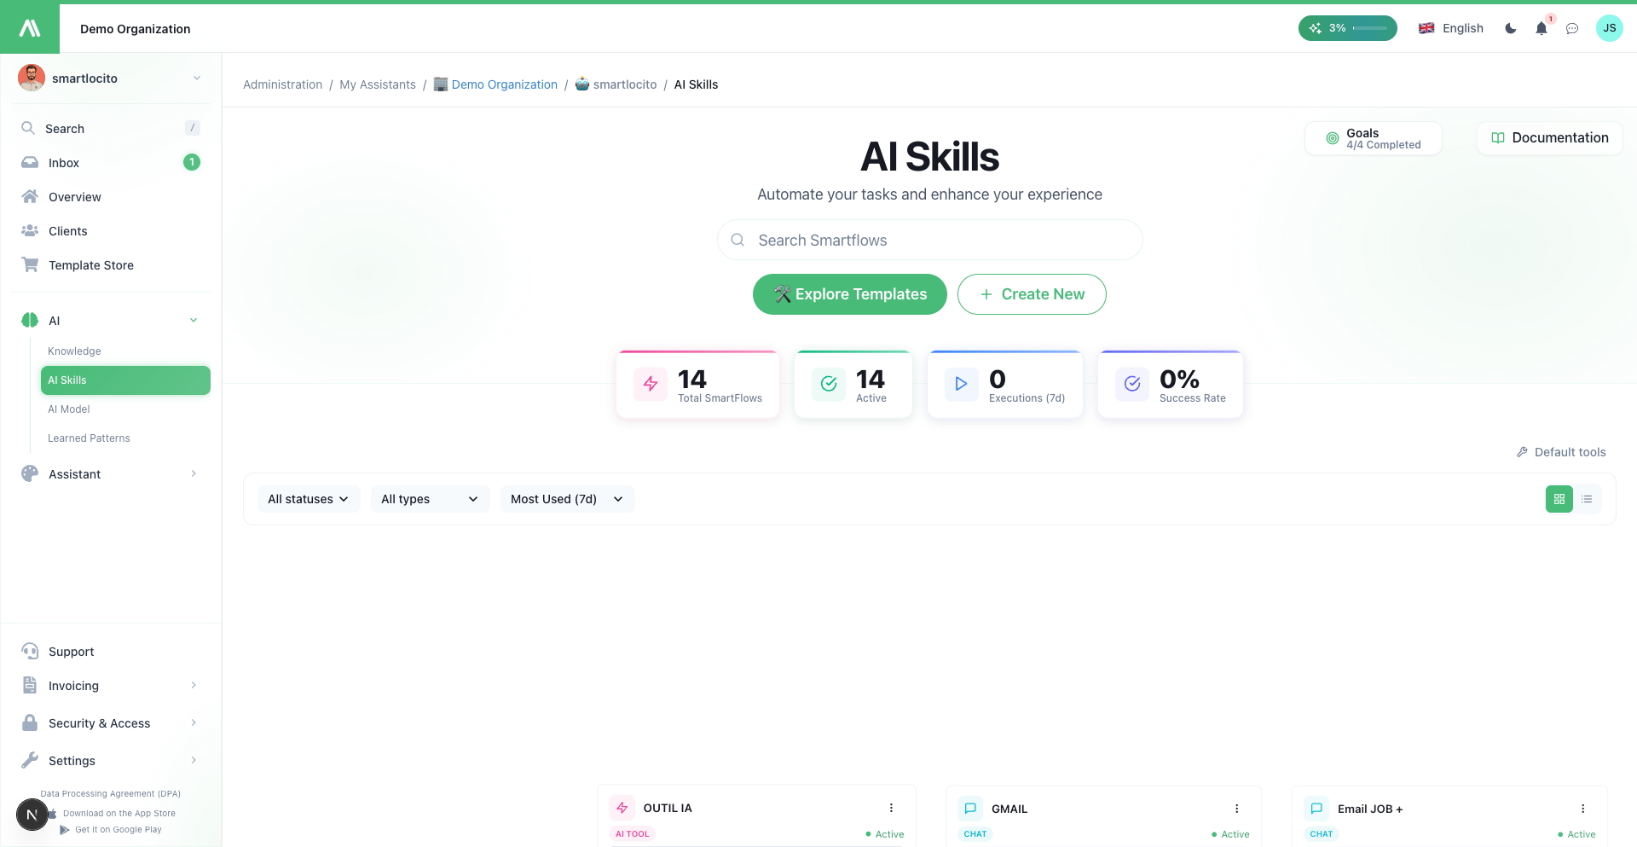Click the 3% usage progress bar
Viewport: 1637px width, 847px height.
click(1347, 28)
